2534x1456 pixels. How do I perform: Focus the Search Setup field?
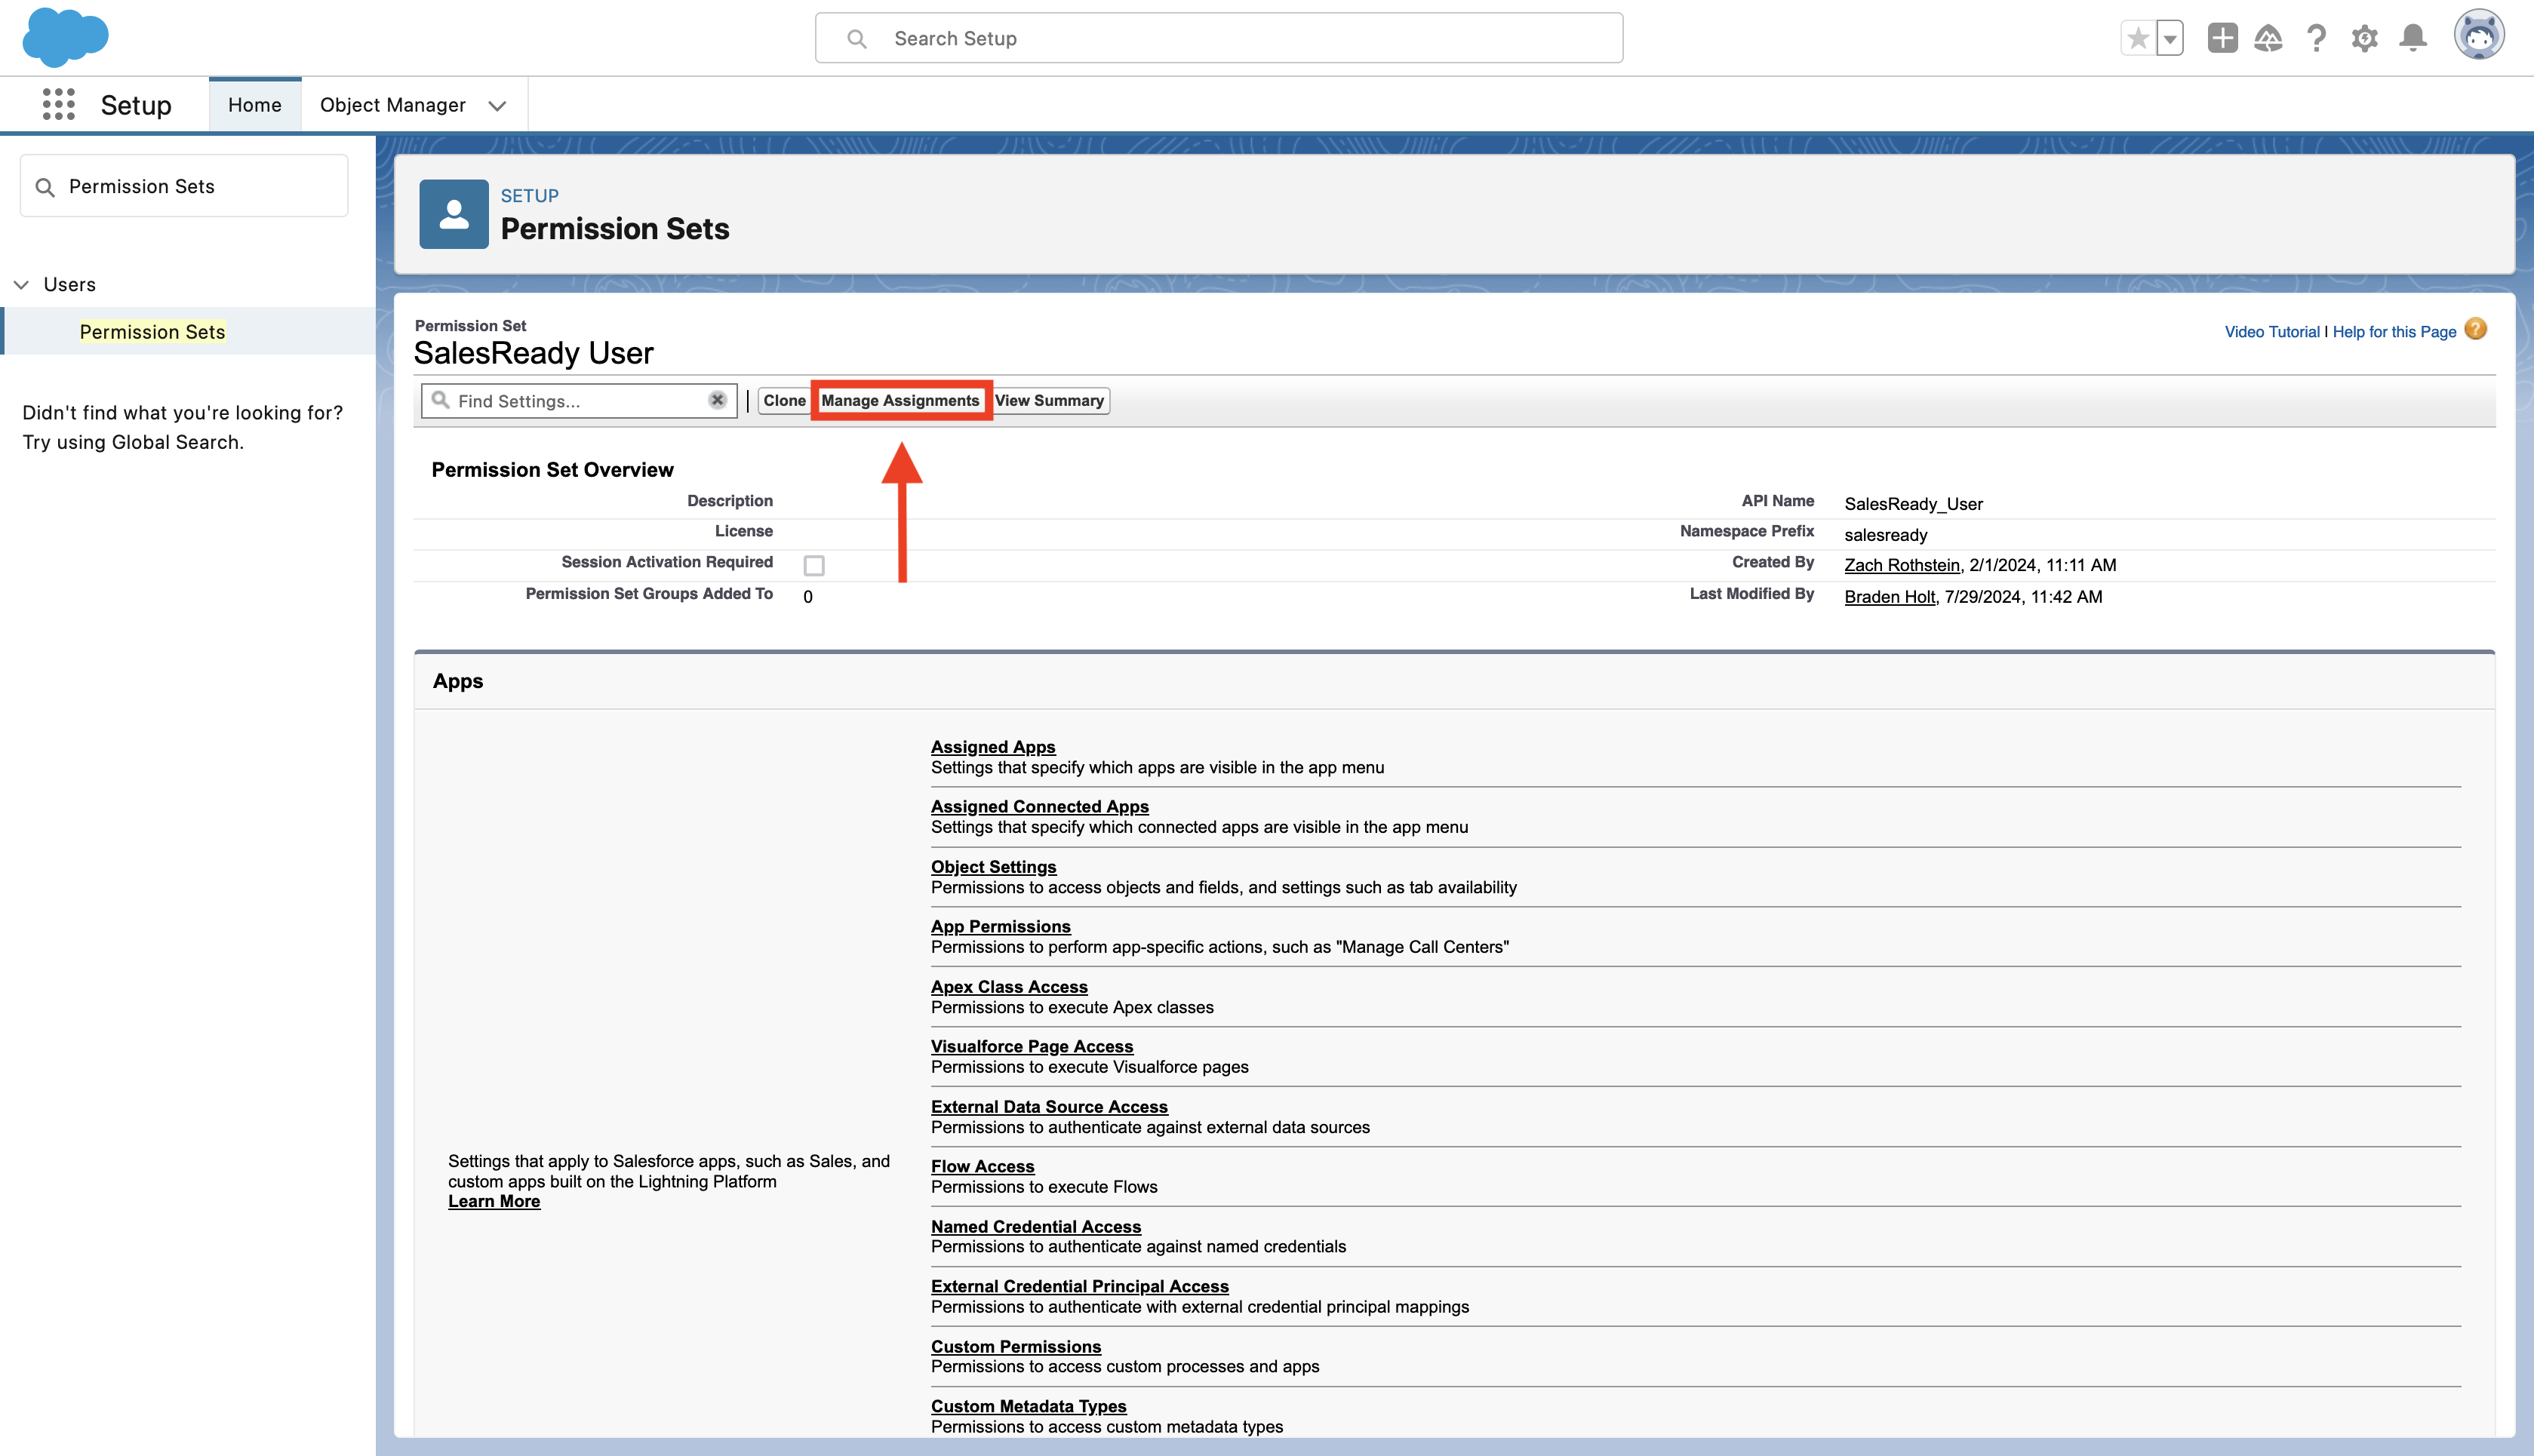(x=1218, y=38)
